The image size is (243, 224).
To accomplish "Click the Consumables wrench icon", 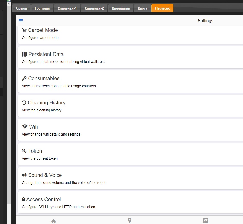I will click(24, 78).
